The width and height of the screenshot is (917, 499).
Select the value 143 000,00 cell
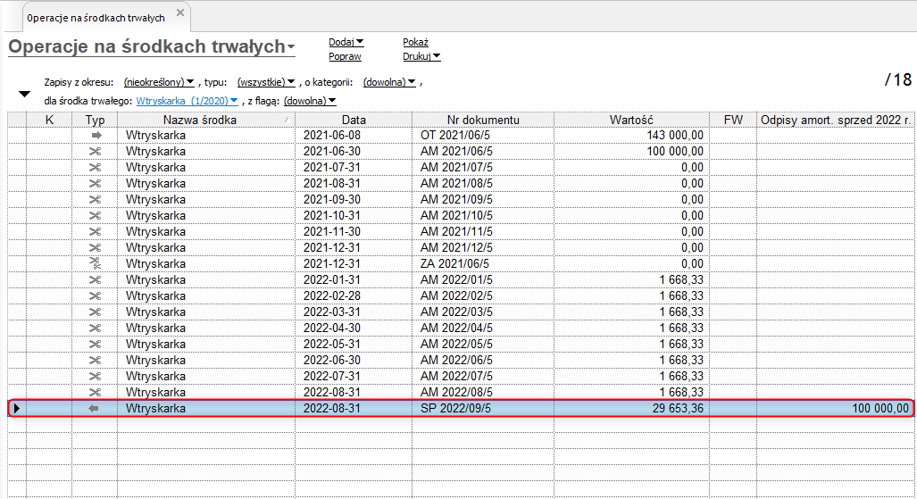[x=631, y=135]
